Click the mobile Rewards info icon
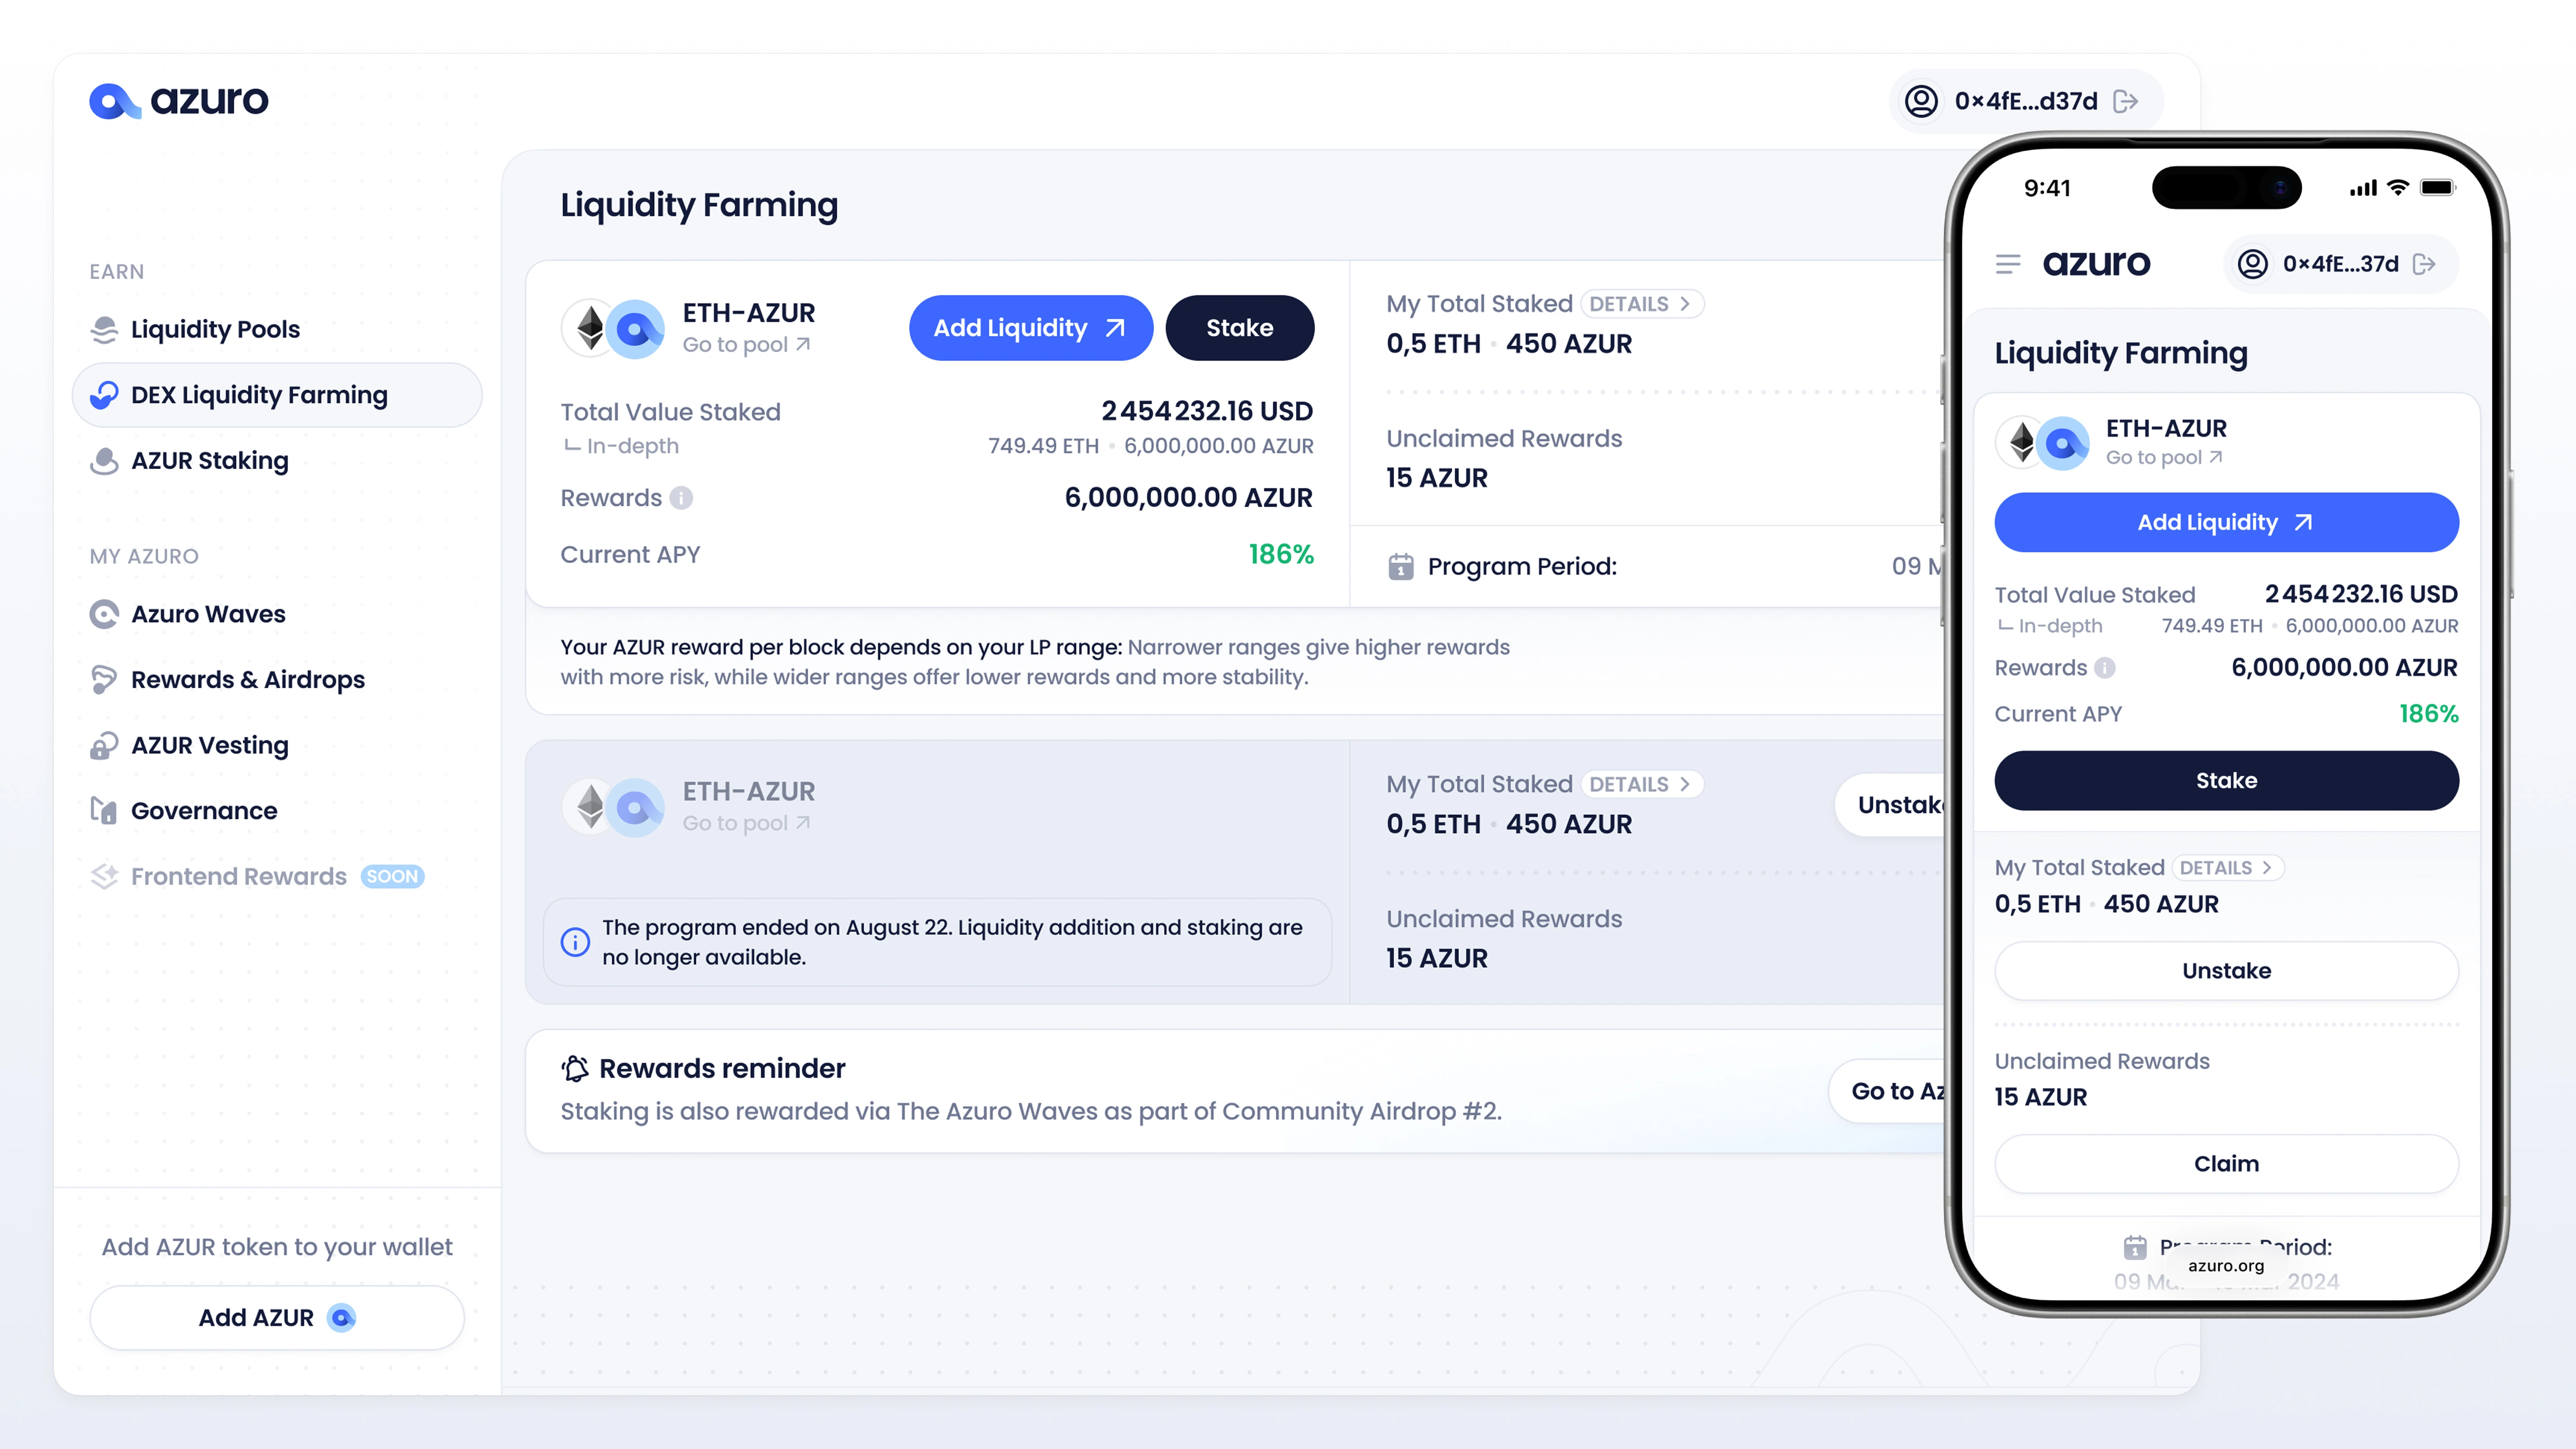The image size is (2576, 1449). (2105, 668)
